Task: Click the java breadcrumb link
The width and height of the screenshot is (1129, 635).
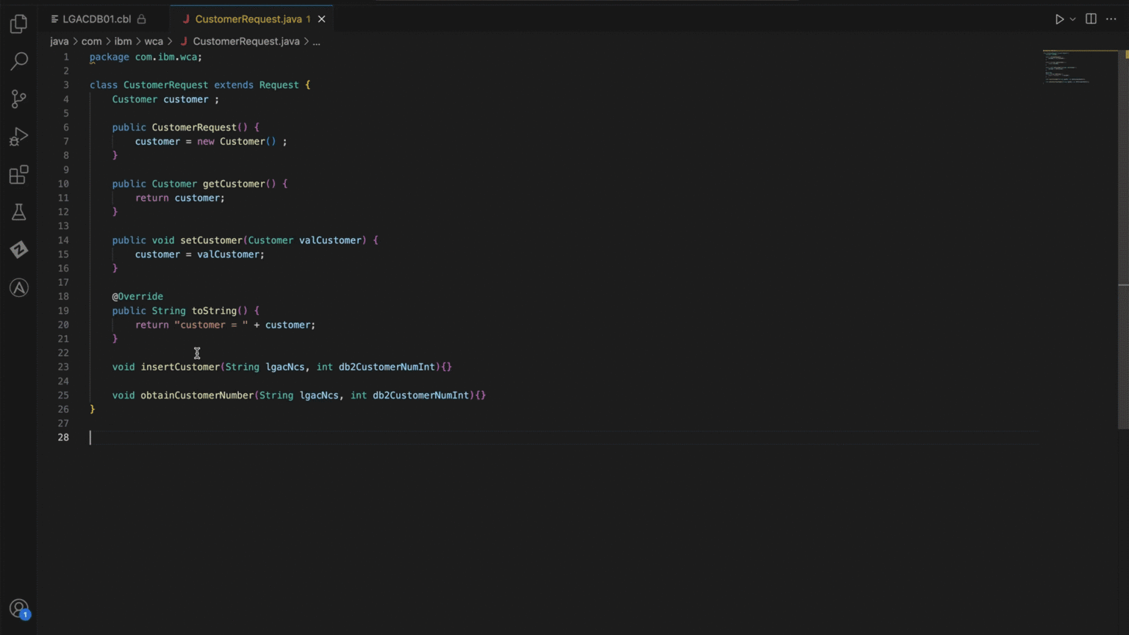Action: point(60,41)
